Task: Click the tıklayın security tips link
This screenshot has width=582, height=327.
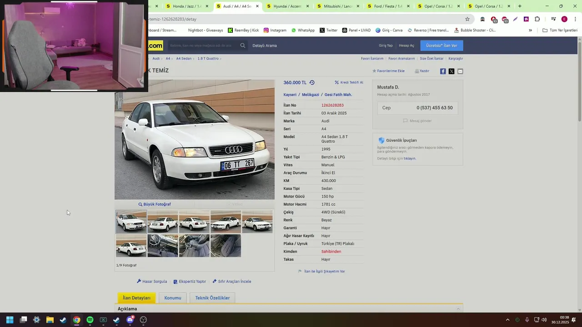Action: pos(410,159)
